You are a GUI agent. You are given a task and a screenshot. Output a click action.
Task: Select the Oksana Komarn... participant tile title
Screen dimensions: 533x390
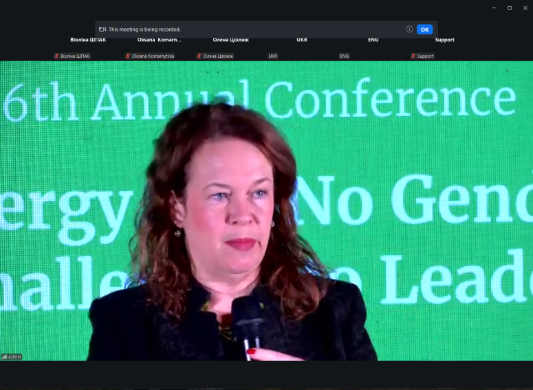[160, 40]
